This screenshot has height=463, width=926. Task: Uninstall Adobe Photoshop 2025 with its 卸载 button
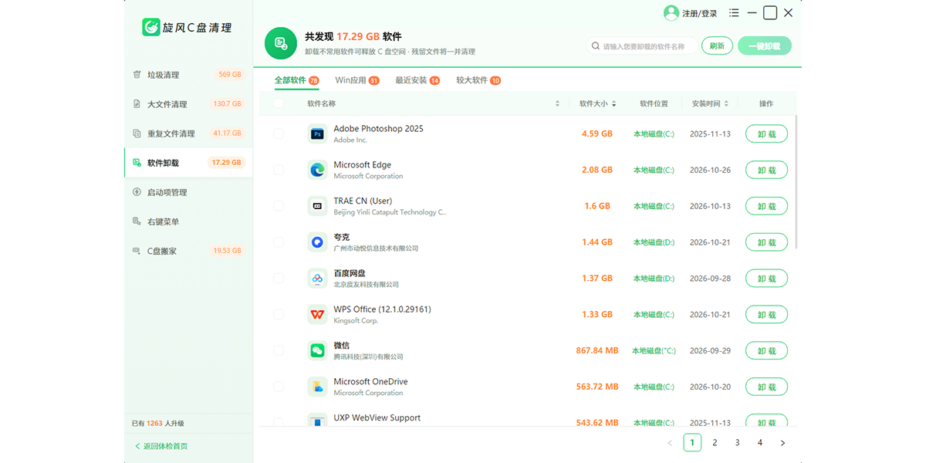click(766, 134)
